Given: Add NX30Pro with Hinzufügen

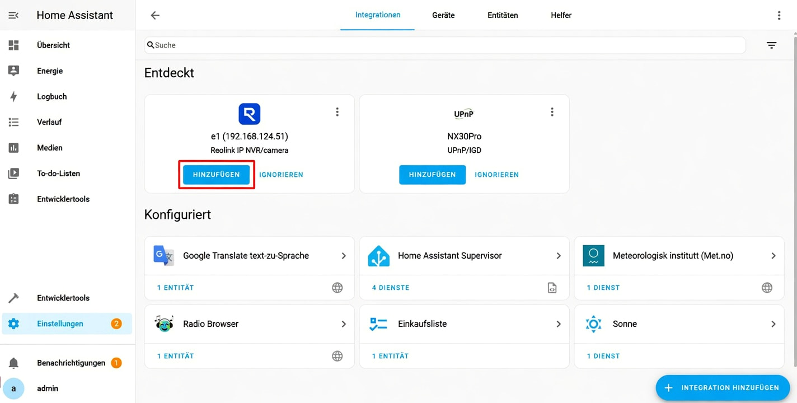Looking at the screenshot, I should (432, 175).
